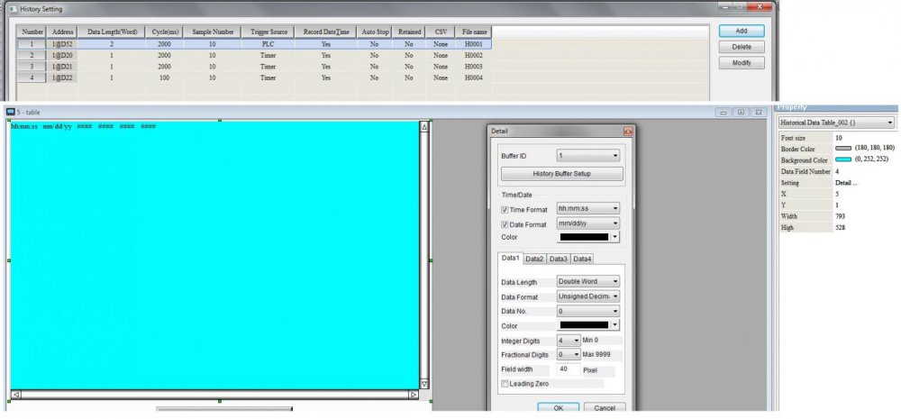901x419 pixels.
Task: Click the table's scroll-up arrow
Action: coord(424,127)
